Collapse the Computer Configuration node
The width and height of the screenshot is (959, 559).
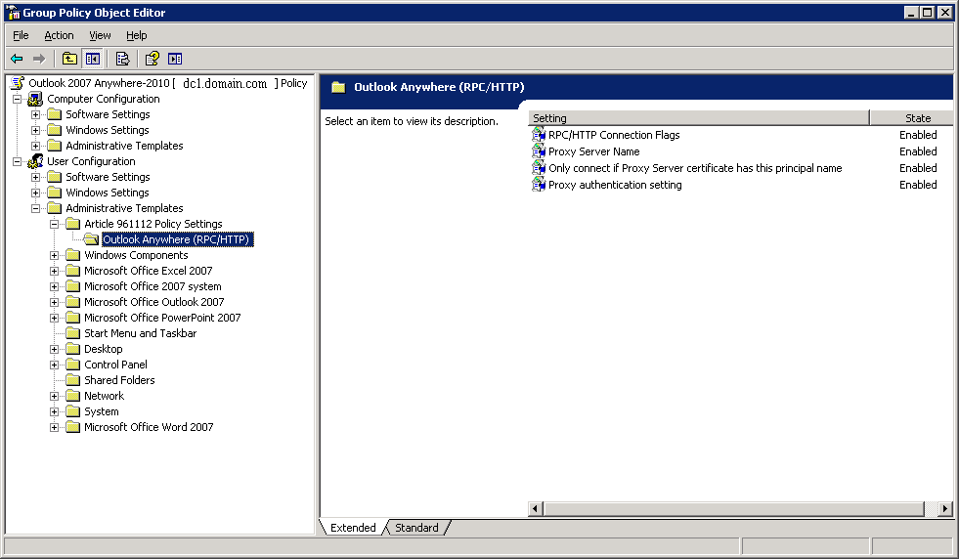coord(18,99)
